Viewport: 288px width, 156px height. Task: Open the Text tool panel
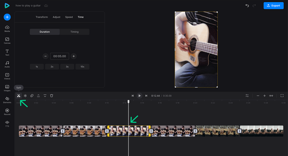click(7, 52)
